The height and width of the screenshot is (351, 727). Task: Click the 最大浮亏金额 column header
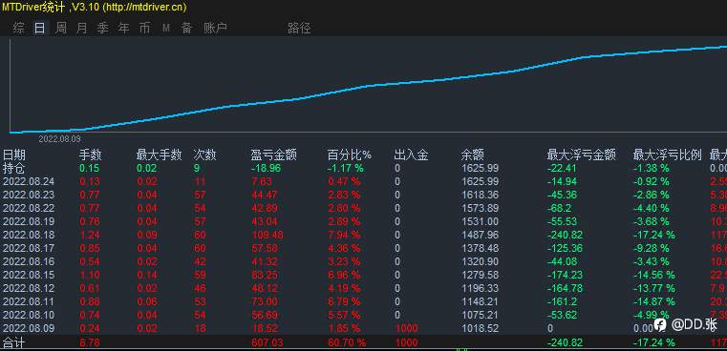point(582,155)
